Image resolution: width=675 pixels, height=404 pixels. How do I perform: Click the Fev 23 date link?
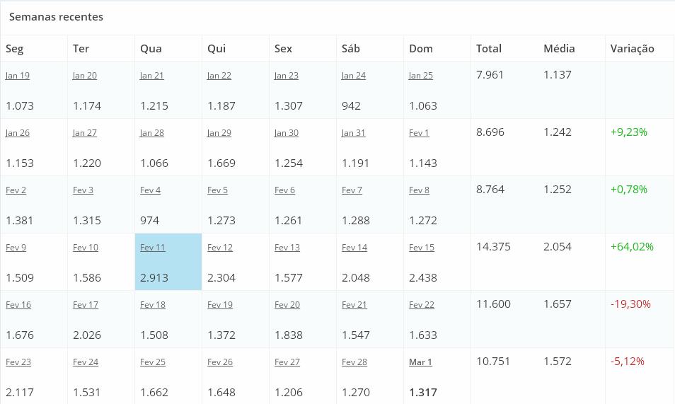tap(18, 362)
